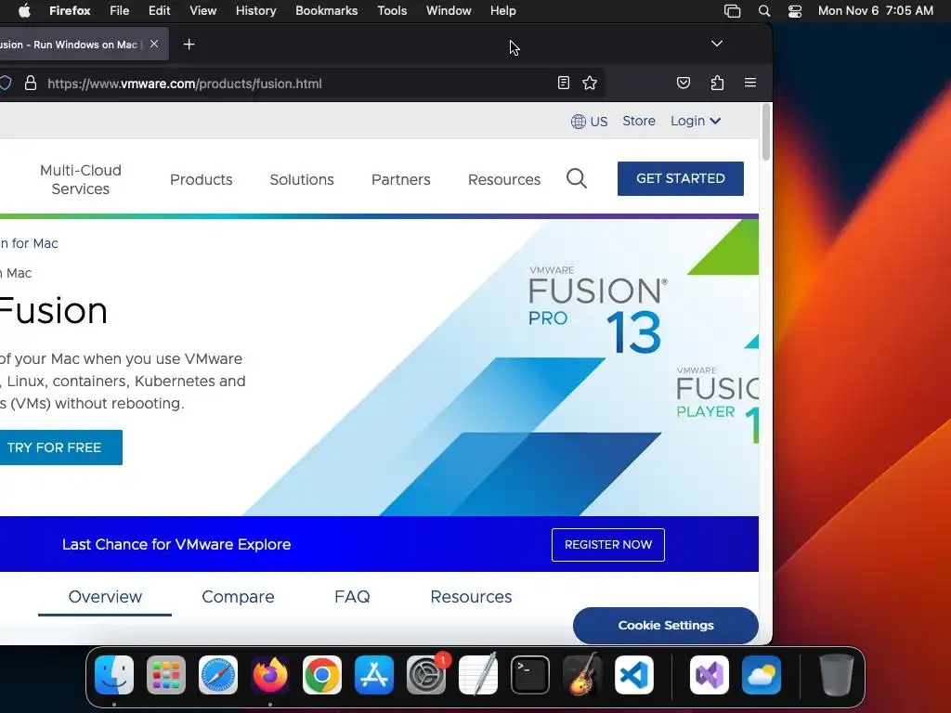Click the GET STARTED button

681,178
